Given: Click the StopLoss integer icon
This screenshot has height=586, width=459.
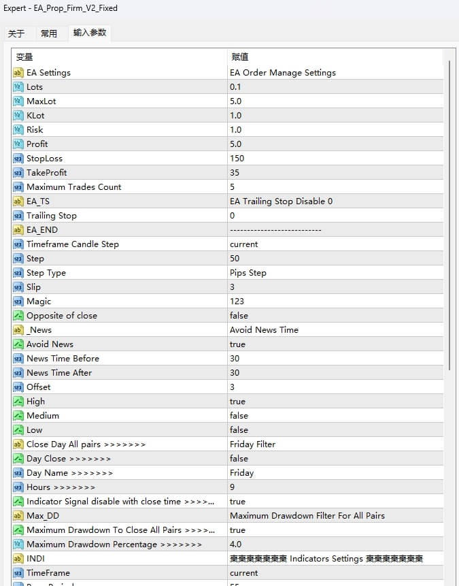Looking at the screenshot, I should [x=18, y=159].
